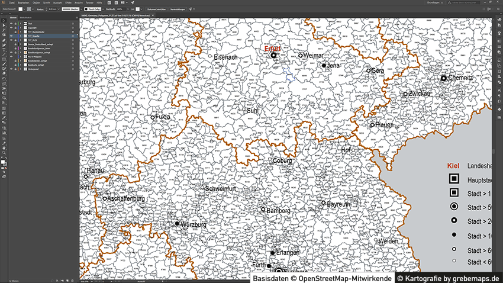This screenshot has height=283, width=503.
Task: Toggle visibility of the Copyright layer
Action: point(11,28)
